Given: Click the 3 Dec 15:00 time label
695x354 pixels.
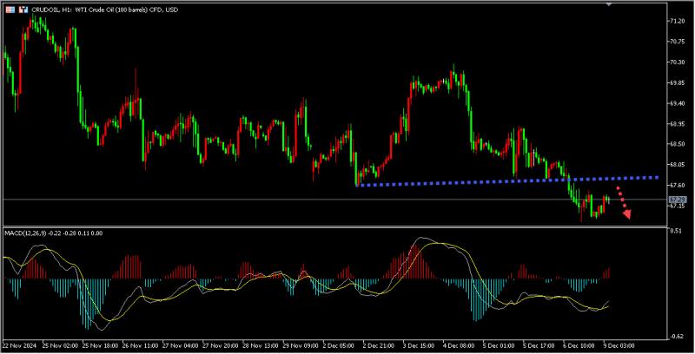Looking at the screenshot, I should (419, 345).
